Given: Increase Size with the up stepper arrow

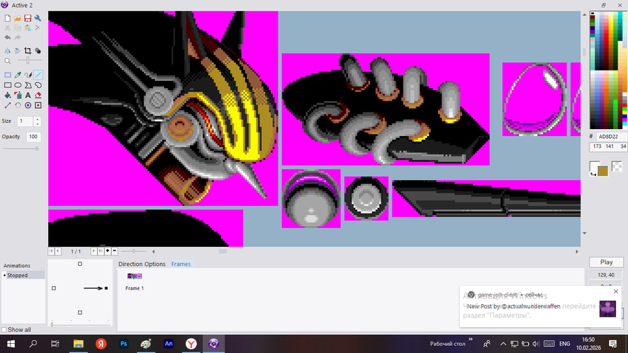Looking at the screenshot, I should point(37,119).
